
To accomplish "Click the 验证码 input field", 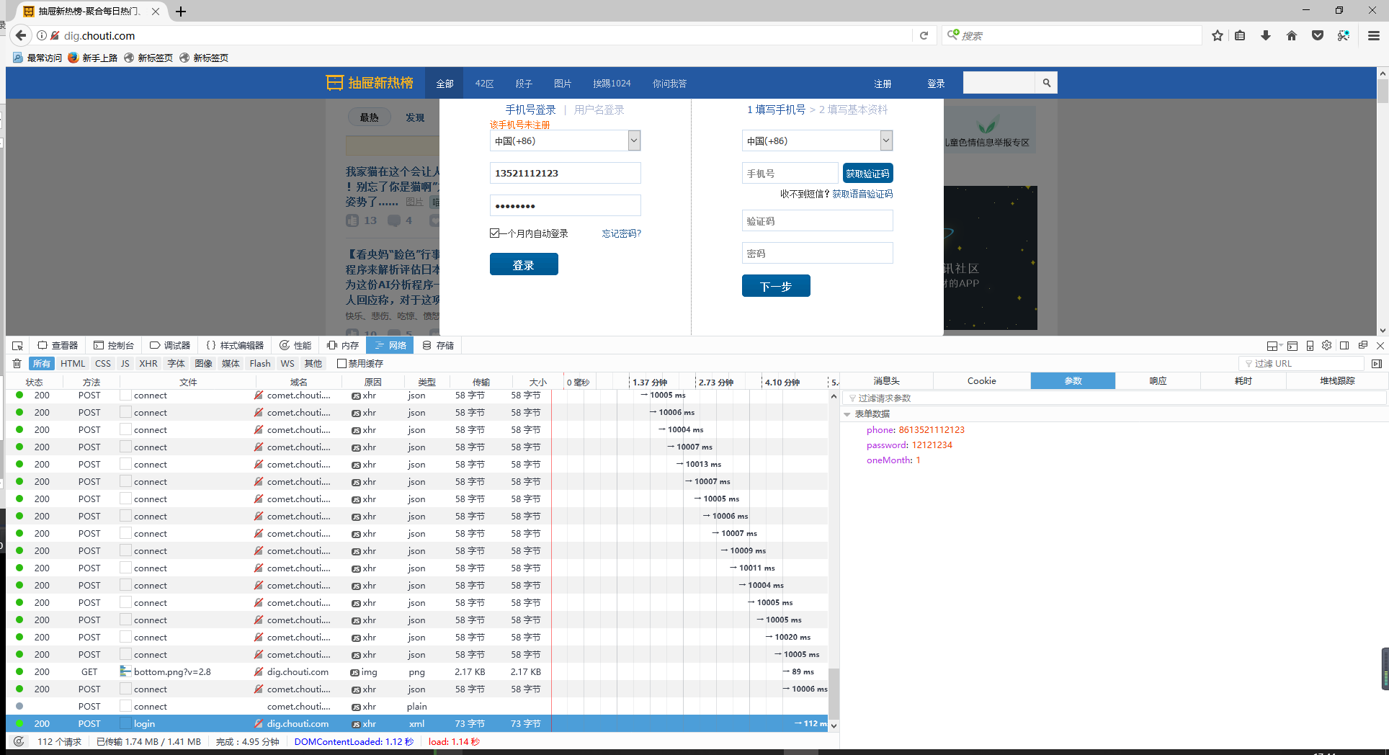I will pos(818,221).
